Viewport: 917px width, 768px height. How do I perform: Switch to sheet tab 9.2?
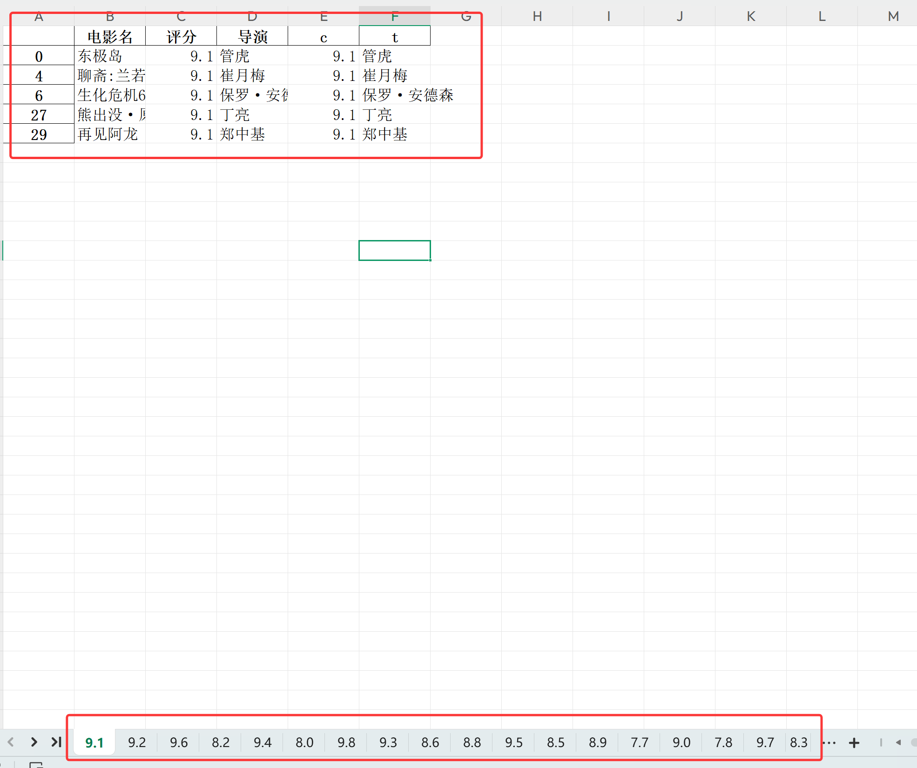136,742
